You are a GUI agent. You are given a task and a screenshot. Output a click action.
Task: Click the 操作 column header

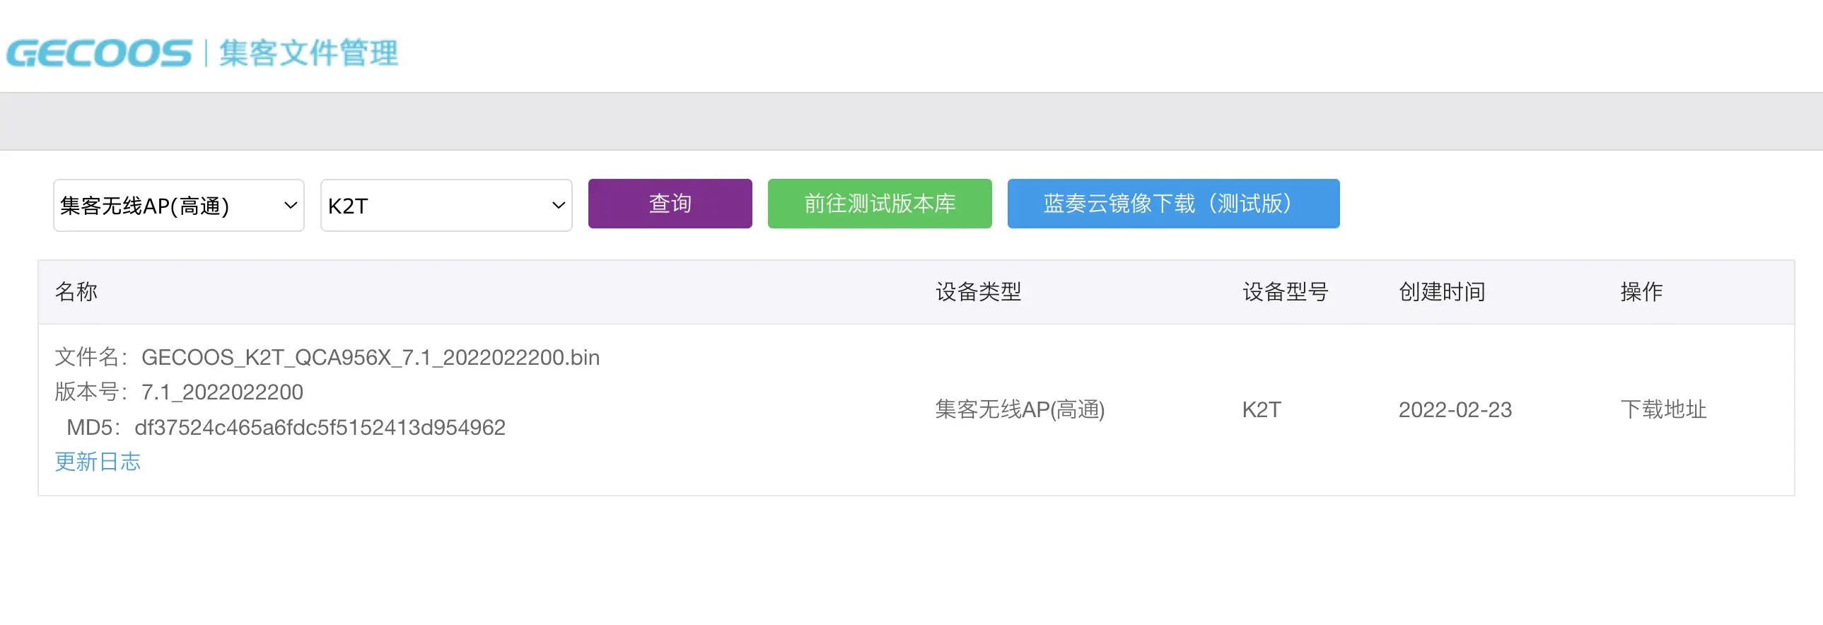pos(1641,291)
